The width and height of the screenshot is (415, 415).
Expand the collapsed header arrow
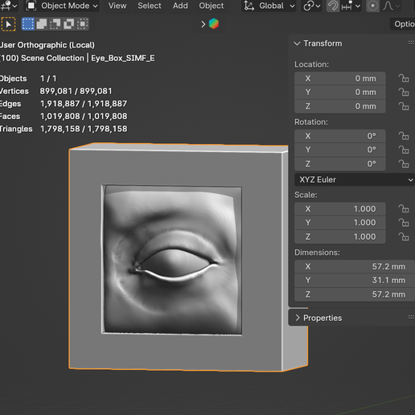click(203, 24)
